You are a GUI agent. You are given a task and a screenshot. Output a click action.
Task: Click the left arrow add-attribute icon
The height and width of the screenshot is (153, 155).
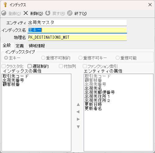(78, 112)
